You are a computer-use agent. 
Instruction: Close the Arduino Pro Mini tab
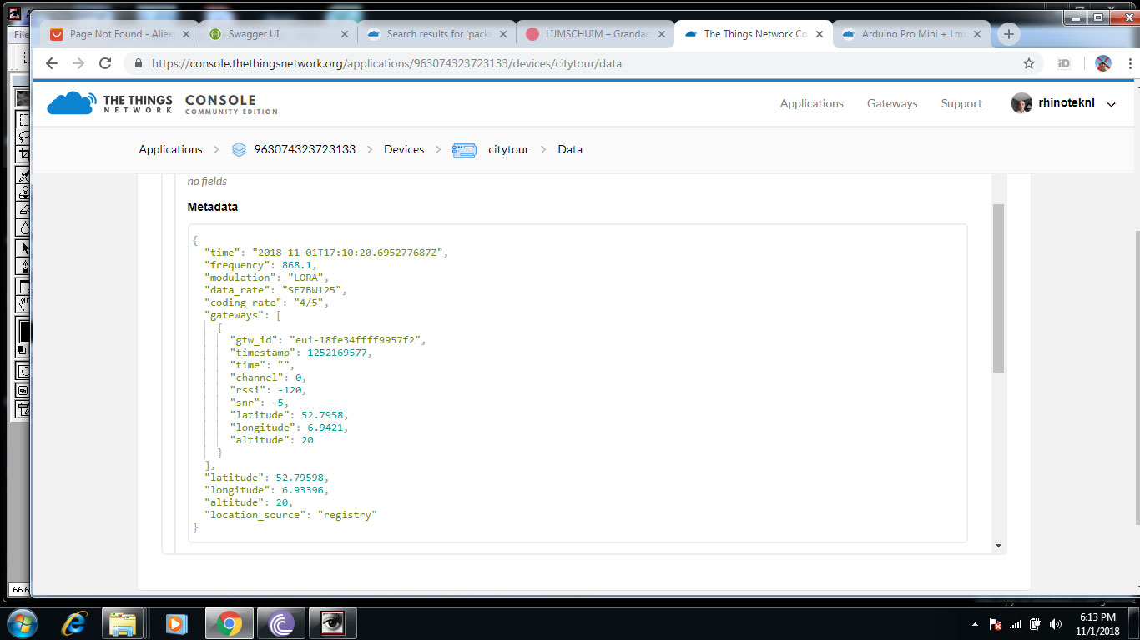click(x=978, y=34)
